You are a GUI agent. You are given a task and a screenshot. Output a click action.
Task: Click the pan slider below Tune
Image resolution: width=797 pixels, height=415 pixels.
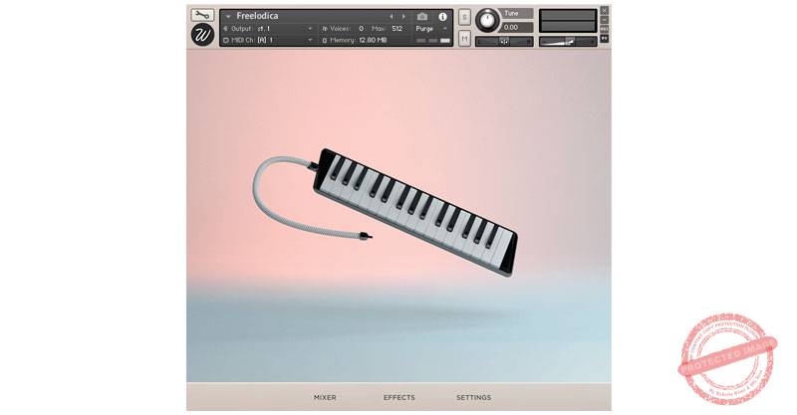(504, 41)
